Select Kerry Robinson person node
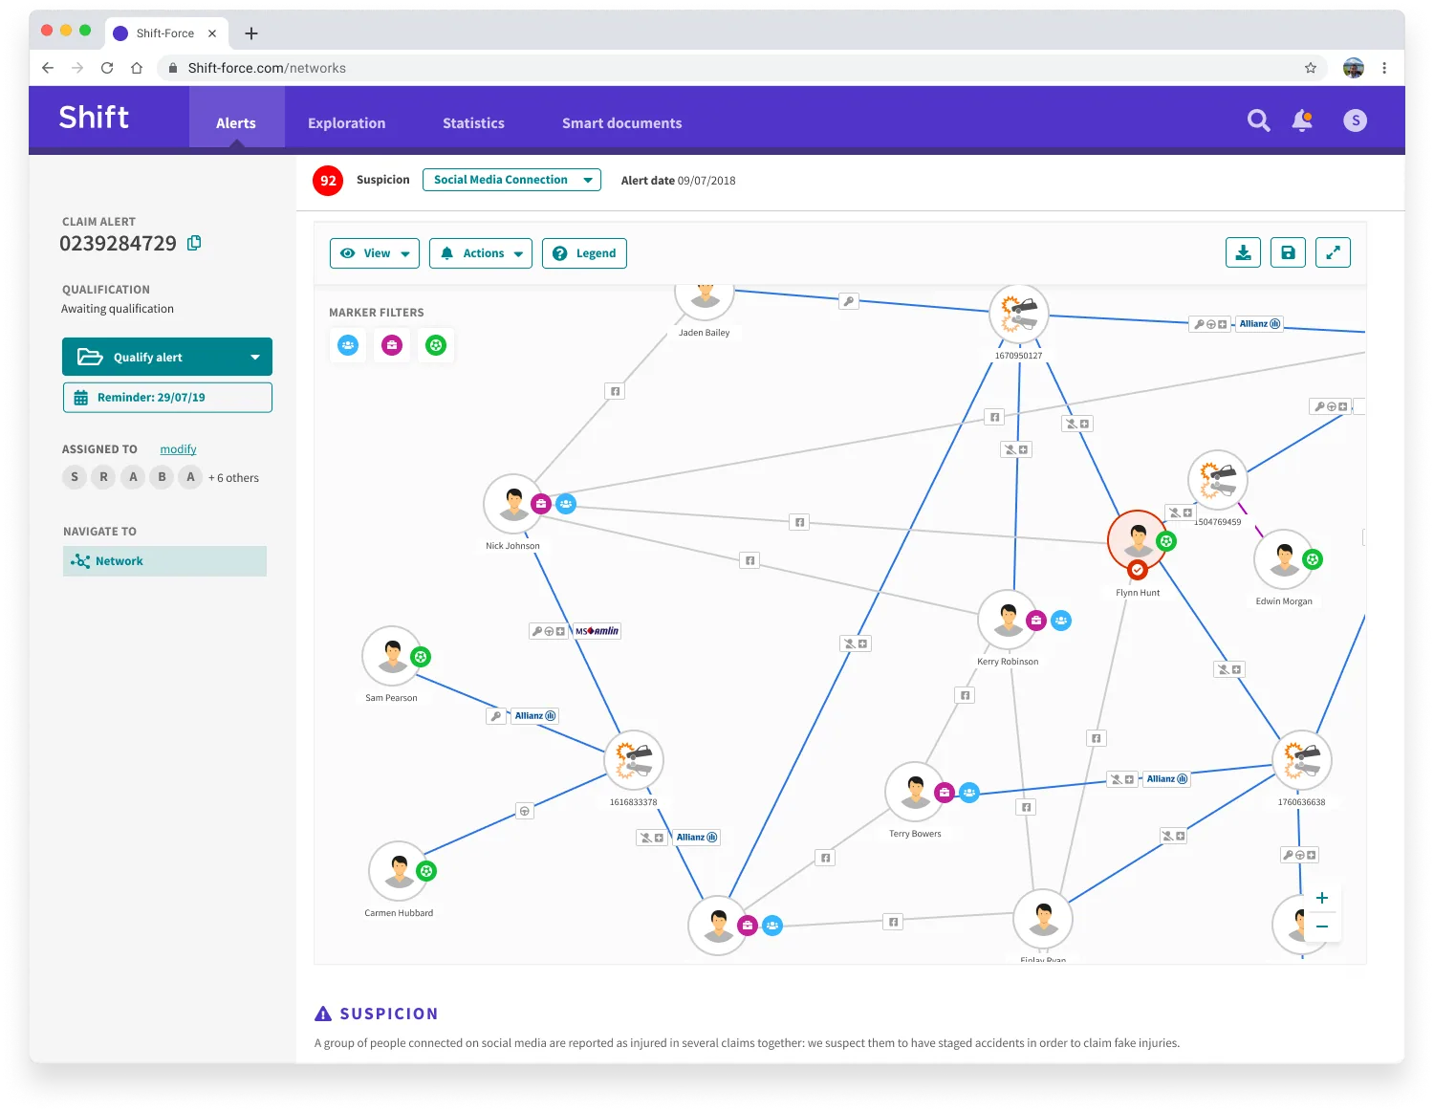Viewport: 1434px width, 1112px height. (x=1008, y=620)
